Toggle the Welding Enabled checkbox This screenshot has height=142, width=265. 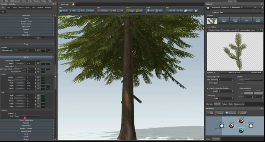tap(15, 113)
